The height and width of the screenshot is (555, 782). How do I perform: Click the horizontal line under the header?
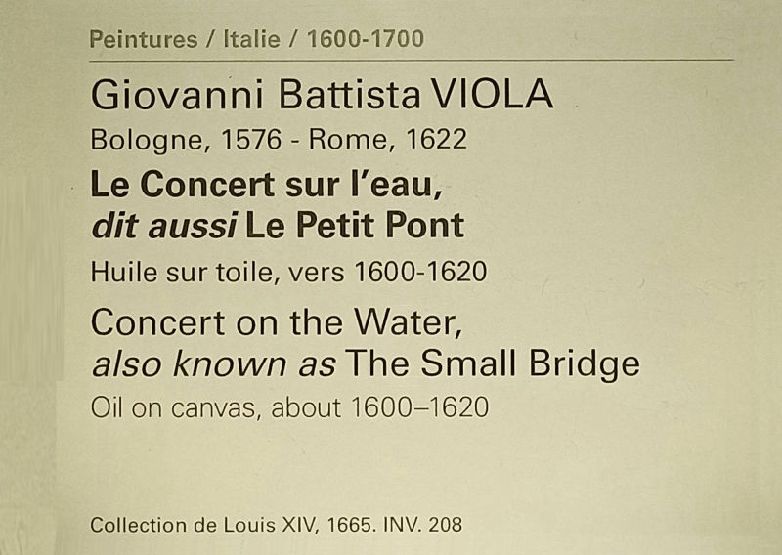(412, 61)
